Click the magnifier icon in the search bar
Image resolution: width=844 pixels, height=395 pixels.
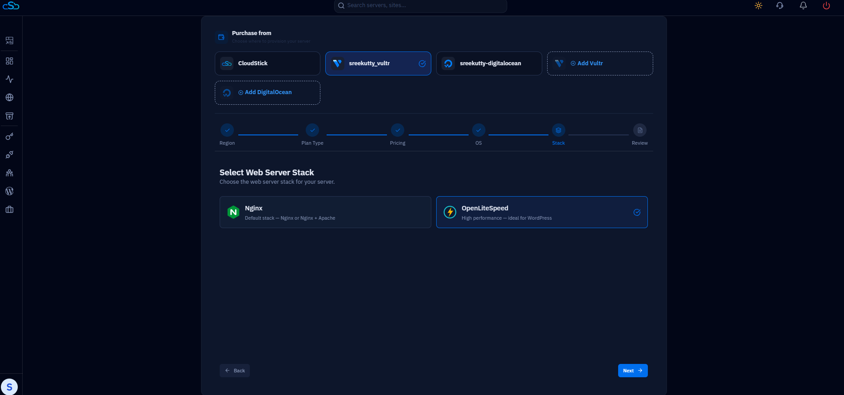(x=341, y=6)
